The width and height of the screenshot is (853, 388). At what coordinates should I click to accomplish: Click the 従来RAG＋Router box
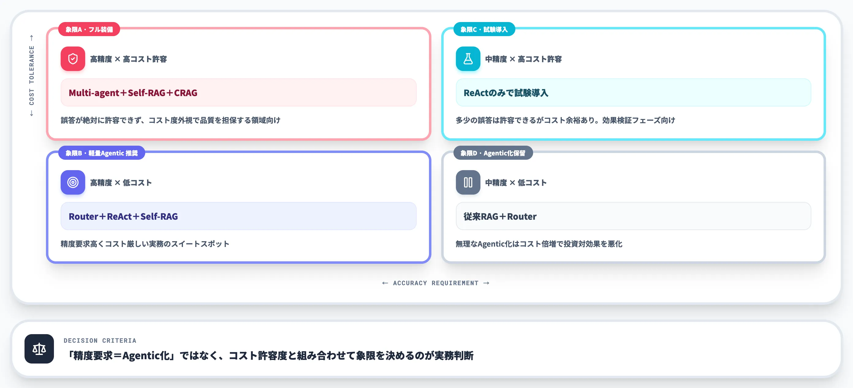tap(633, 216)
